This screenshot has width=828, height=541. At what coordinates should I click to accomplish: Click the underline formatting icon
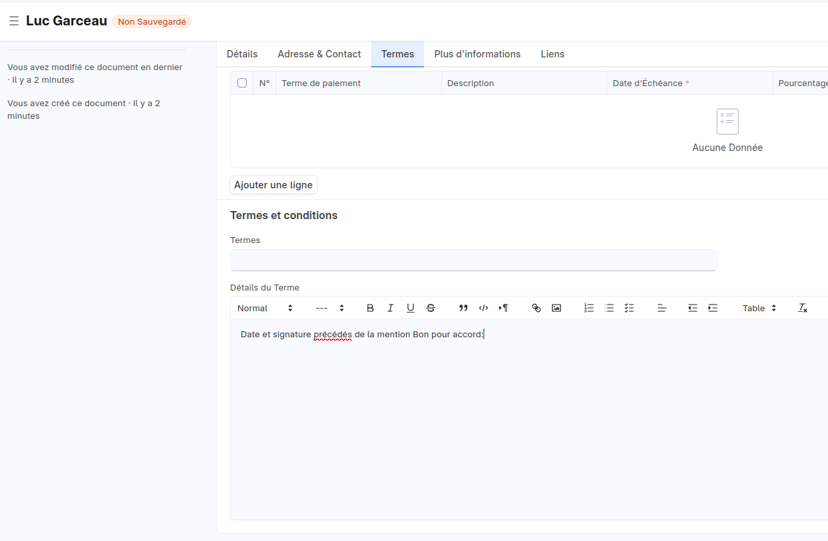coord(411,308)
